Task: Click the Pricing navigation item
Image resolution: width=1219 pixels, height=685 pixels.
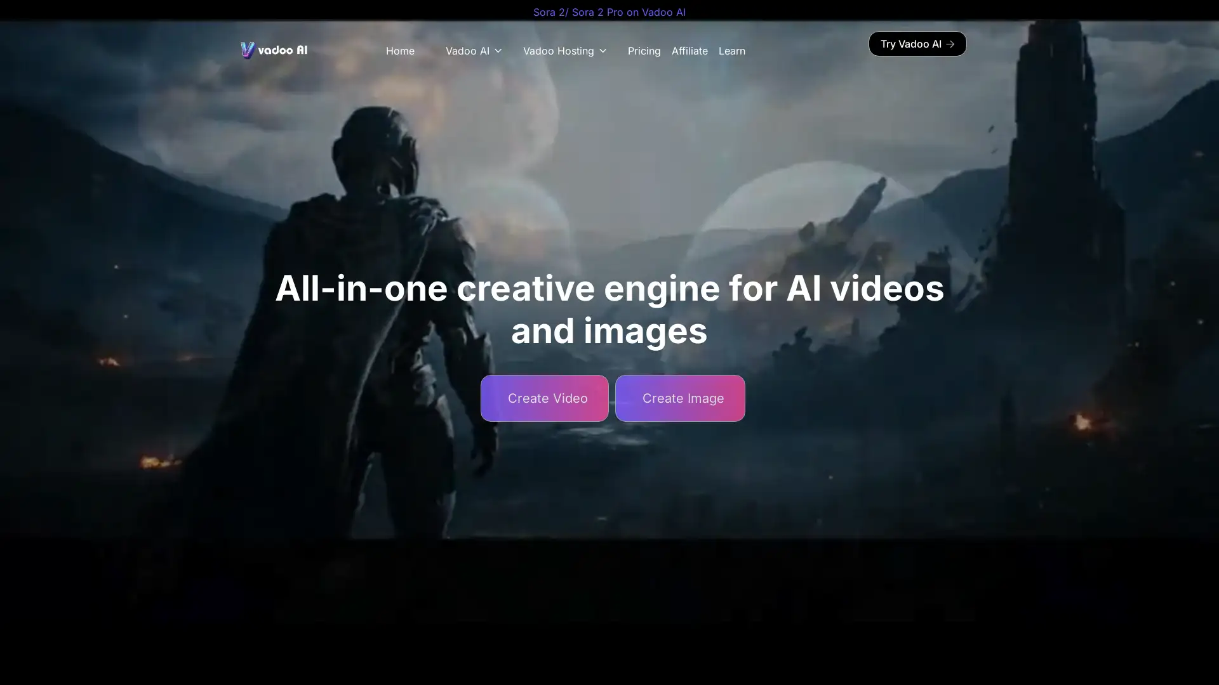Action: point(644,51)
